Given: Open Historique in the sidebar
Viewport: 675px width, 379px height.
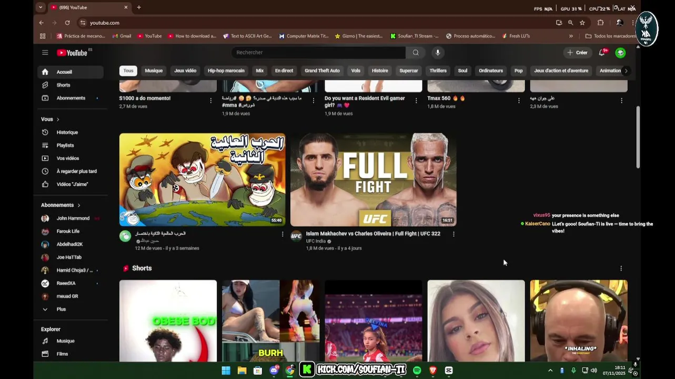Looking at the screenshot, I should tap(70, 133).
